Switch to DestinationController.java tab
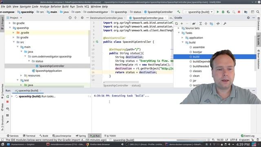This screenshot has height=147, width=261. (x=106, y=18)
